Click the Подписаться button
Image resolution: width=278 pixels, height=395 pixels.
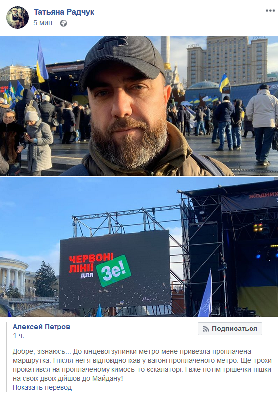click(x=230, y=329)
